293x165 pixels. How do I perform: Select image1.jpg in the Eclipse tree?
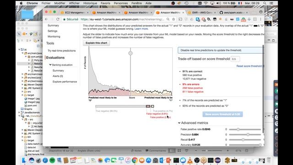[33, 99]
